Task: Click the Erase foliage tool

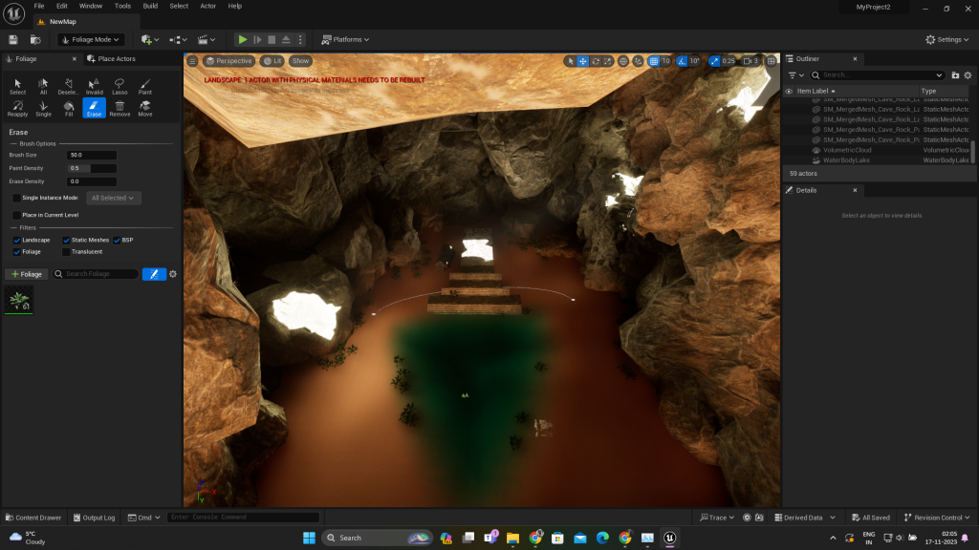Action: coord(95,109)
